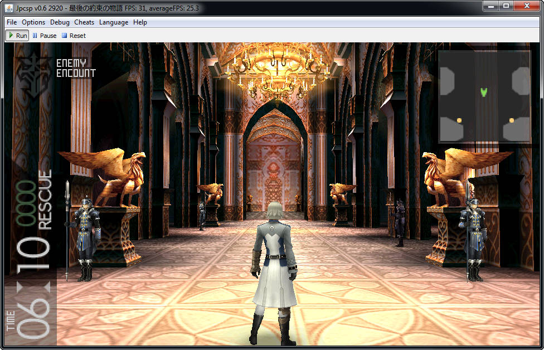Click the Run button
The image size is (544, 350).
pos(17,35)
